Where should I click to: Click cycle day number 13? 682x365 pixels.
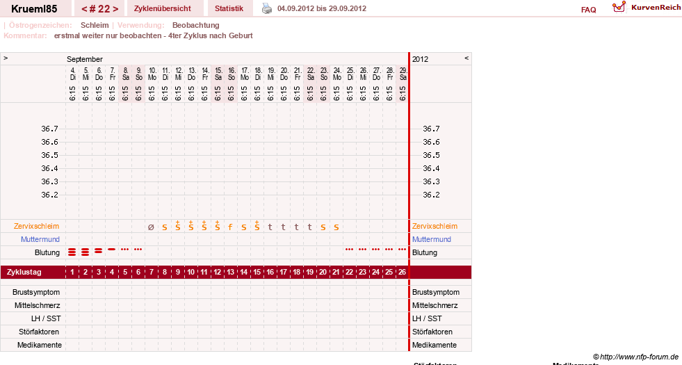[231, 272]
